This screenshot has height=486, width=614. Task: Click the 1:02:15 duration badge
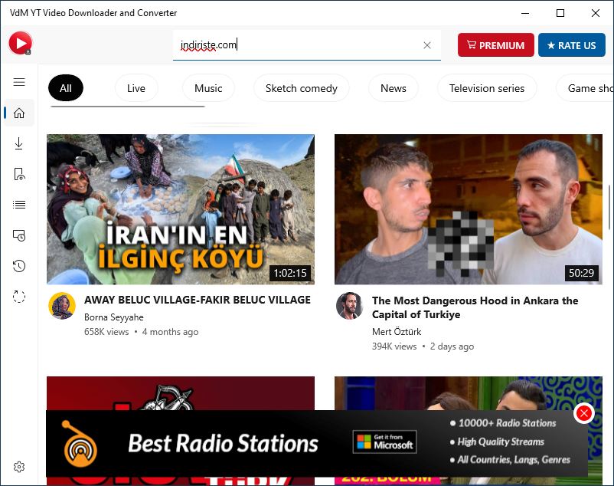click(x=289, y=273)
